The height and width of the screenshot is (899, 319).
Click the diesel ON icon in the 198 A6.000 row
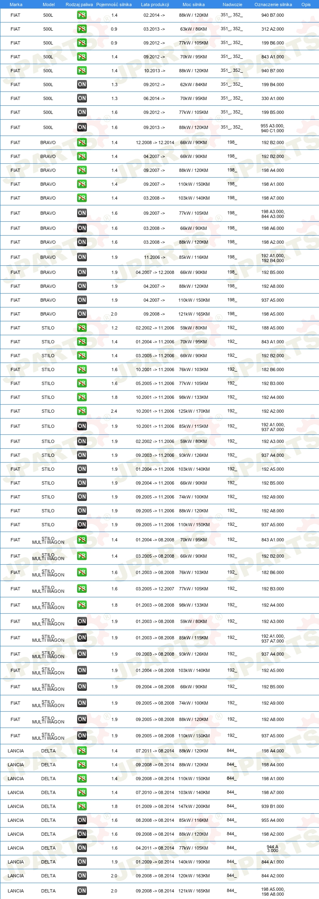(82, 228)
